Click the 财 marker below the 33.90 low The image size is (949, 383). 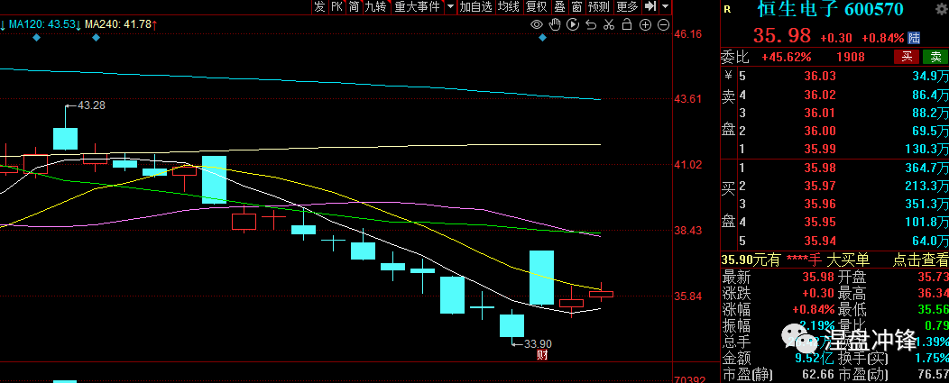pos(542,355)
